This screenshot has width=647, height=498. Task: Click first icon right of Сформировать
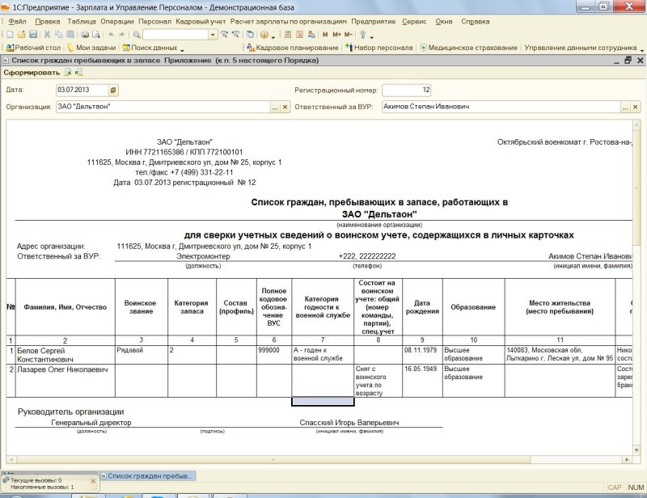coord(68,73)
